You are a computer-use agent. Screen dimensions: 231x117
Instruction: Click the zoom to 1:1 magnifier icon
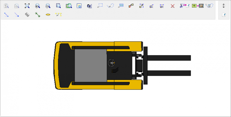point(6,6)
